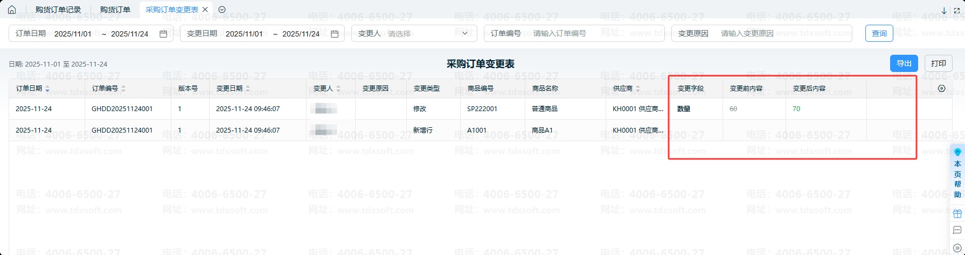The width and height of the screenshot is (965, 255).
Task: Click change time in 修改 row
Action: coord(248,109)
